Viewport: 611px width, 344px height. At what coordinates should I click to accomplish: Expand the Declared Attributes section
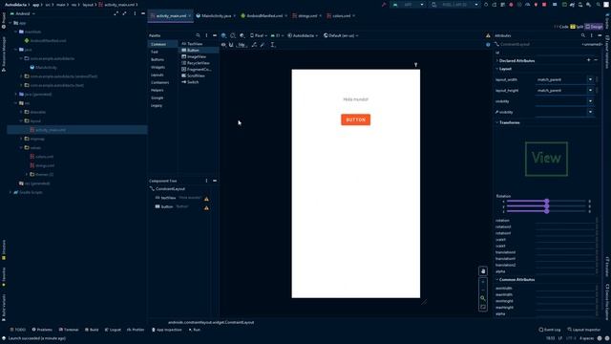pyautogui.click(x=497, y=61)
